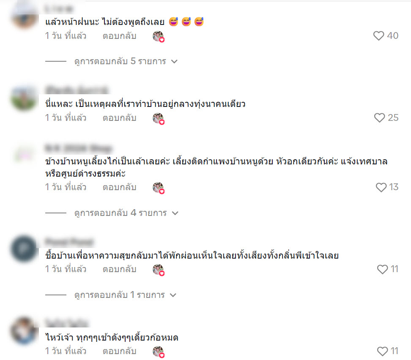The width and height of the screenshot is (411, 360).
Task: Open dark round avatar of ซื้อบ้าน commenter
Action: [x=24, y=249]
